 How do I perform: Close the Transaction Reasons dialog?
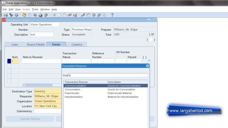(147, 66)
